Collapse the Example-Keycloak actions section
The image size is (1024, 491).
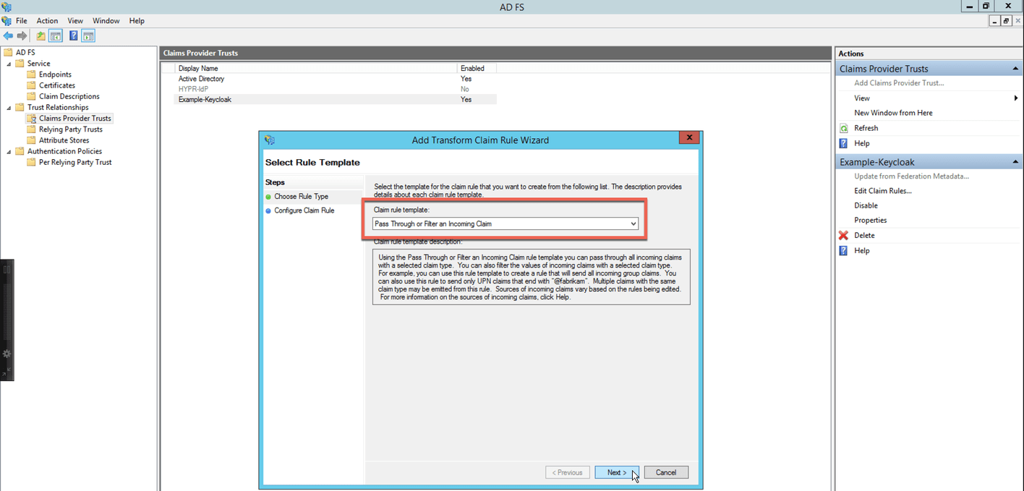(1015, 162)
